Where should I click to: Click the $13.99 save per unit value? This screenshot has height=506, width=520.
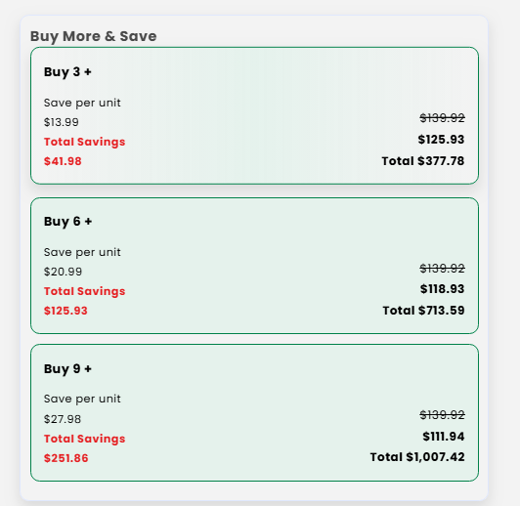pos(62,122)
